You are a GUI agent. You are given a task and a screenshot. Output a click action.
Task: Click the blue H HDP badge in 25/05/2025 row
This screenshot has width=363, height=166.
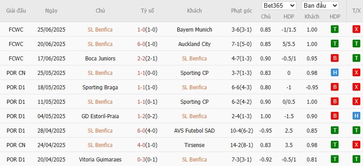click(334, 73)
